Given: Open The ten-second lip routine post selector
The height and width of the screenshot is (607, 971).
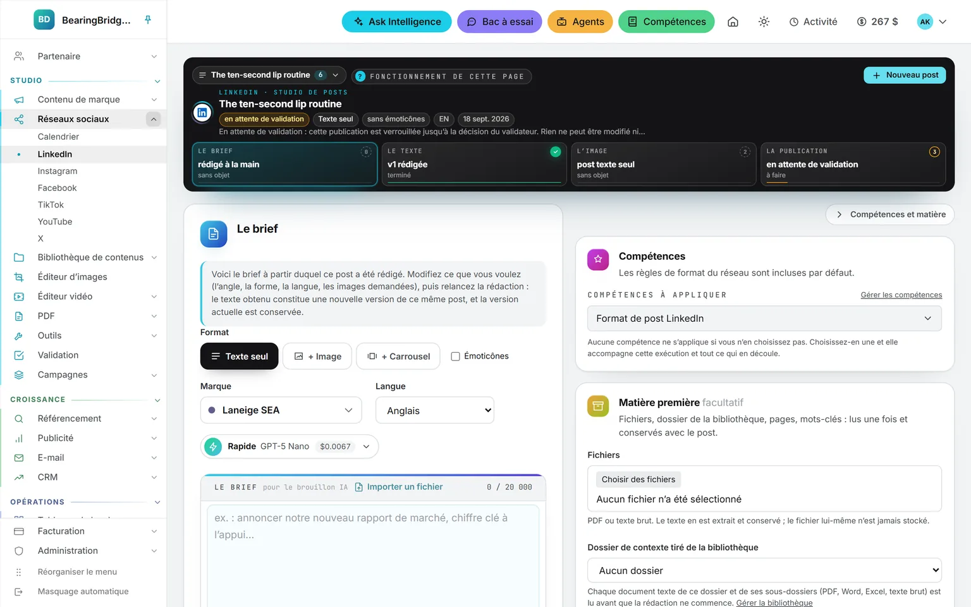Looking at the screenshot, I should (x=269, y=75).
